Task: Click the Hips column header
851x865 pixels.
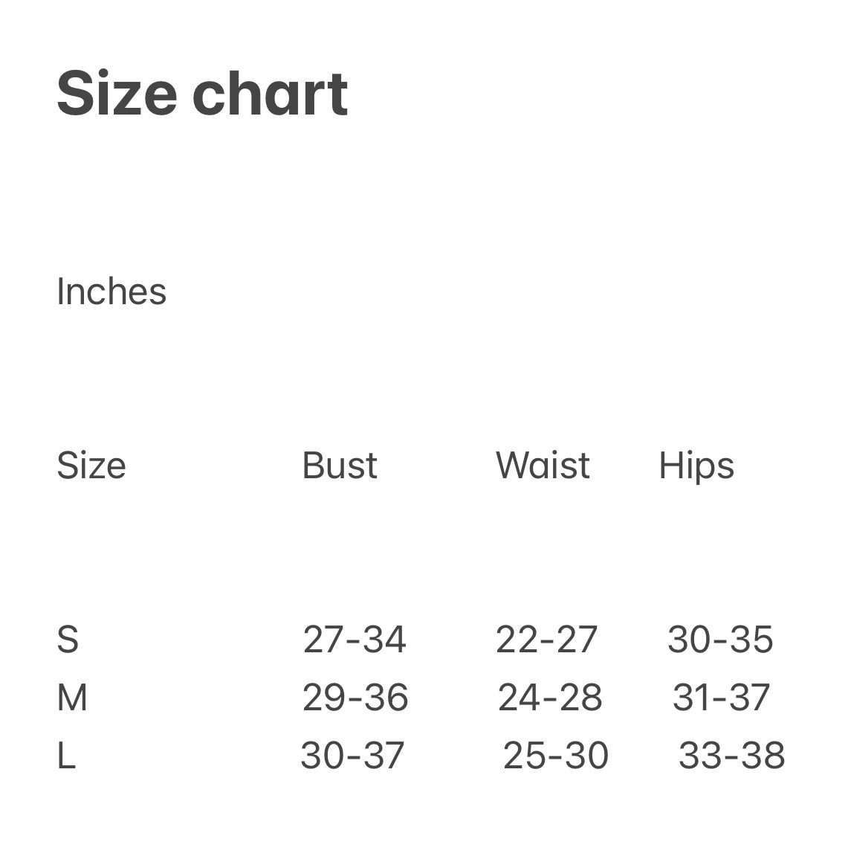Action: 696,467
